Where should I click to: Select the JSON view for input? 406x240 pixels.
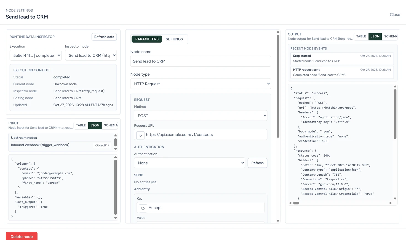point(95,126)
